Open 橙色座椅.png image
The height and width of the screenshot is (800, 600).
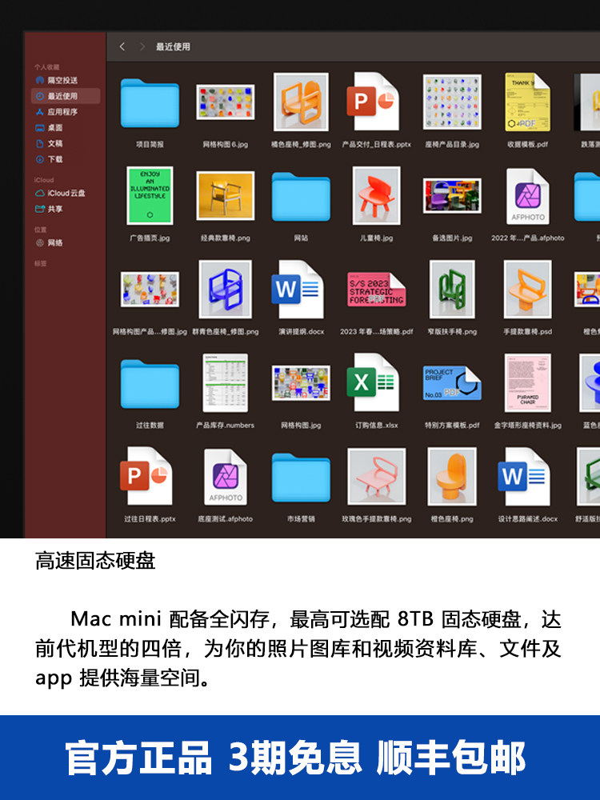coord(452,477)
